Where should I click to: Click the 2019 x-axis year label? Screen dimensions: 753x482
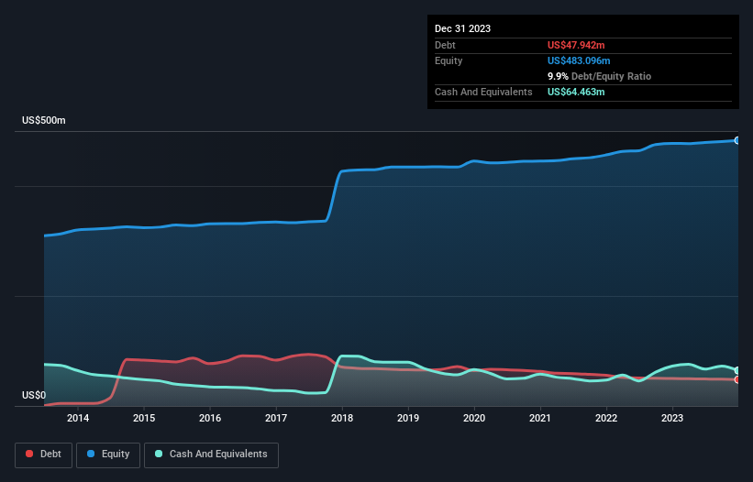coord(408,418)
